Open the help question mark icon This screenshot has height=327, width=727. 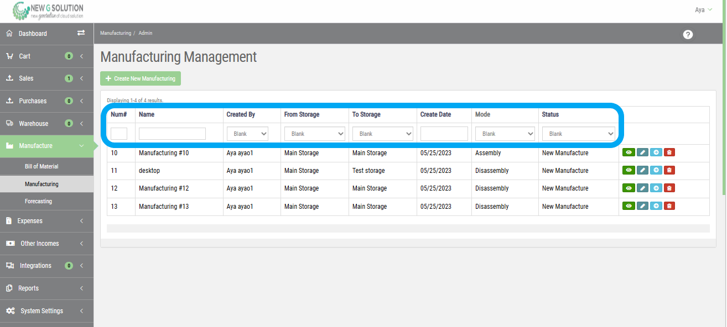(688, 34)
